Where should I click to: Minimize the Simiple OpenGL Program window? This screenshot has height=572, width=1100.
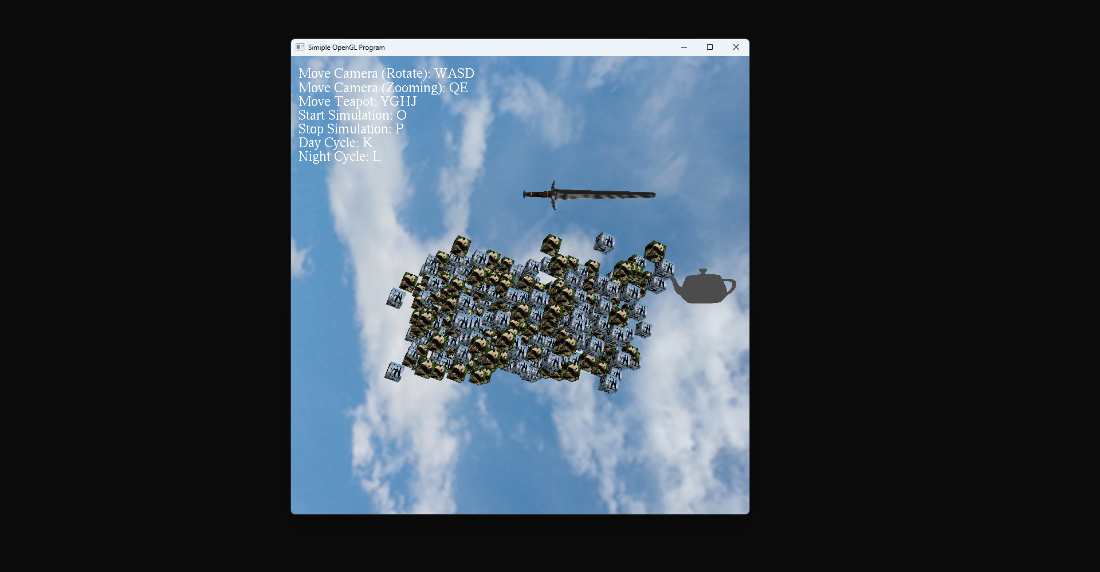[683, 47]
